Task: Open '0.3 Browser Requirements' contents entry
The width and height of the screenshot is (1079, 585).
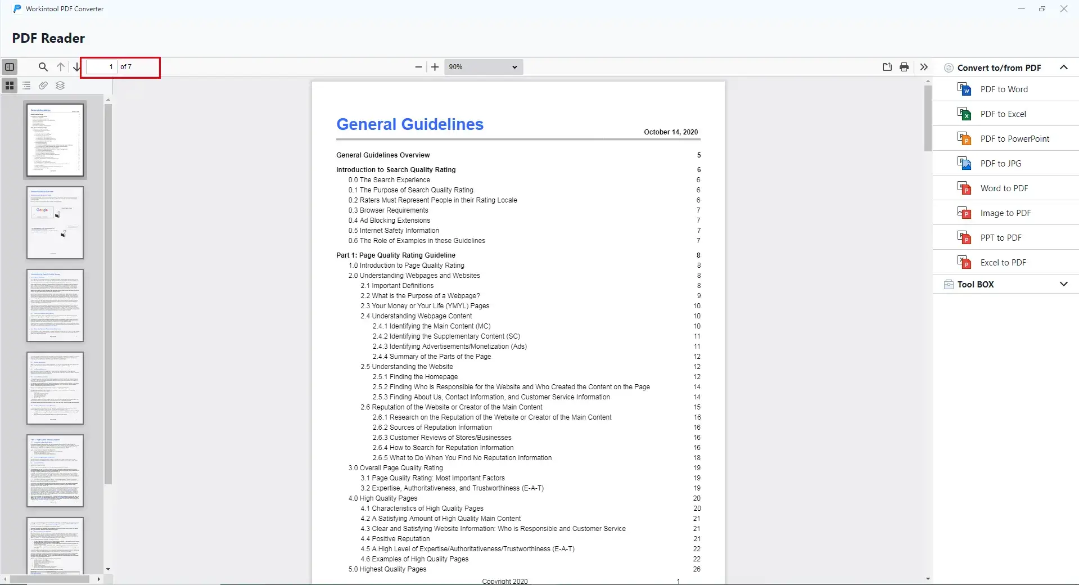Action: pyautogui.click(x=388, y=210)
